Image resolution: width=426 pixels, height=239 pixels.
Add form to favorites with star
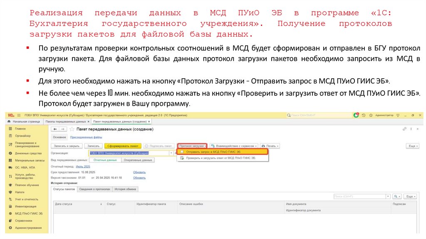(72, 129)
